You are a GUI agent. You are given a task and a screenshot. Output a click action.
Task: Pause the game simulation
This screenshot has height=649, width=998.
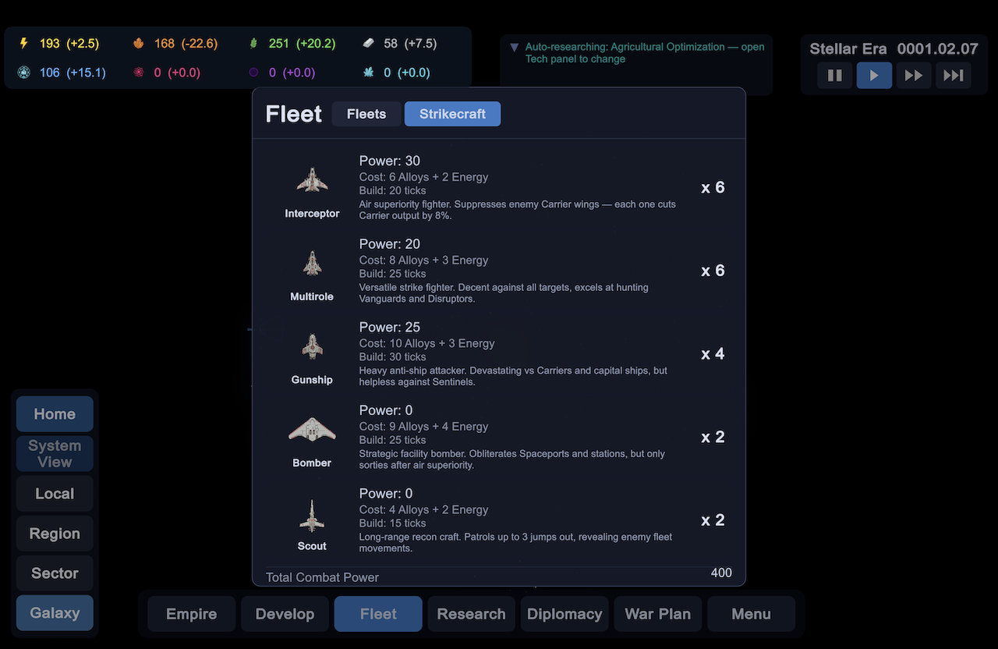(x=834, y=76)
